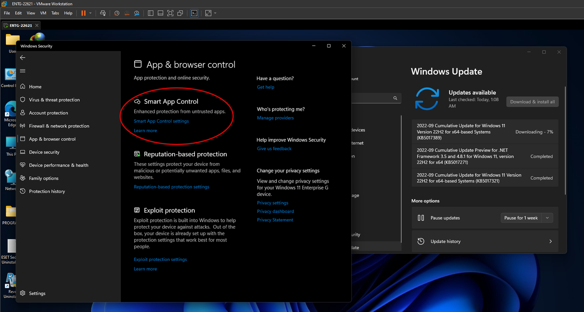This screenshot has height=312, width=584.
Task: Click Download & install all button
Action: [532, 102]
